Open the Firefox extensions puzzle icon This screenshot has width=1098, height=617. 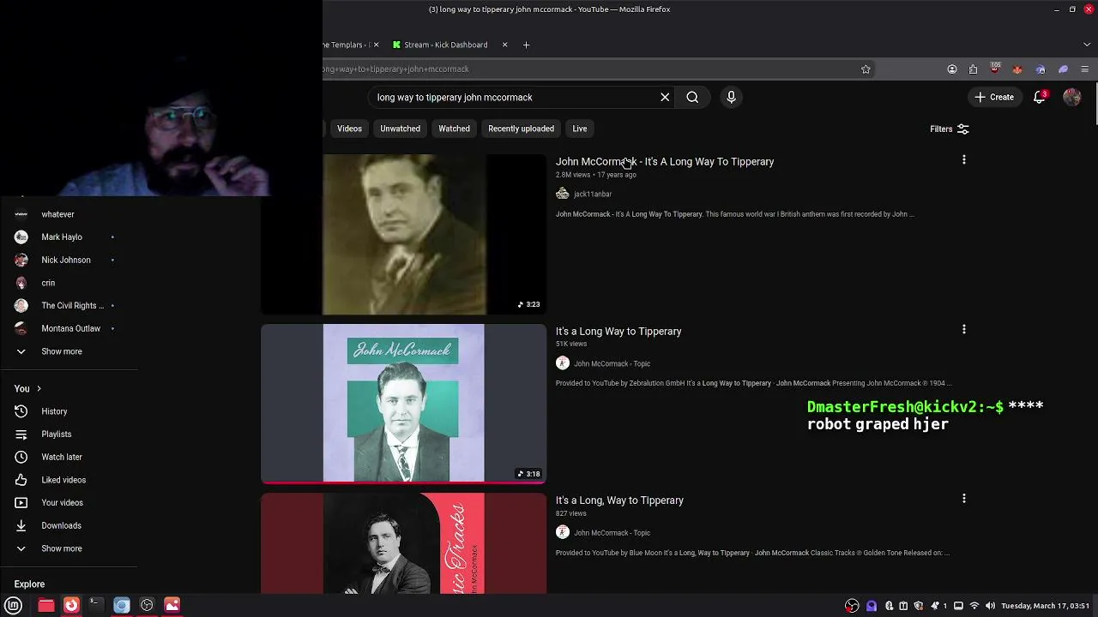(x=973, y=69)
